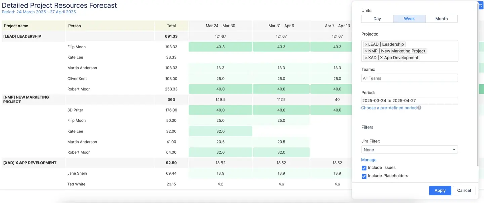Click Choose a pre-defined period
This screenshot has height=203, width=484.
[389, 108]
